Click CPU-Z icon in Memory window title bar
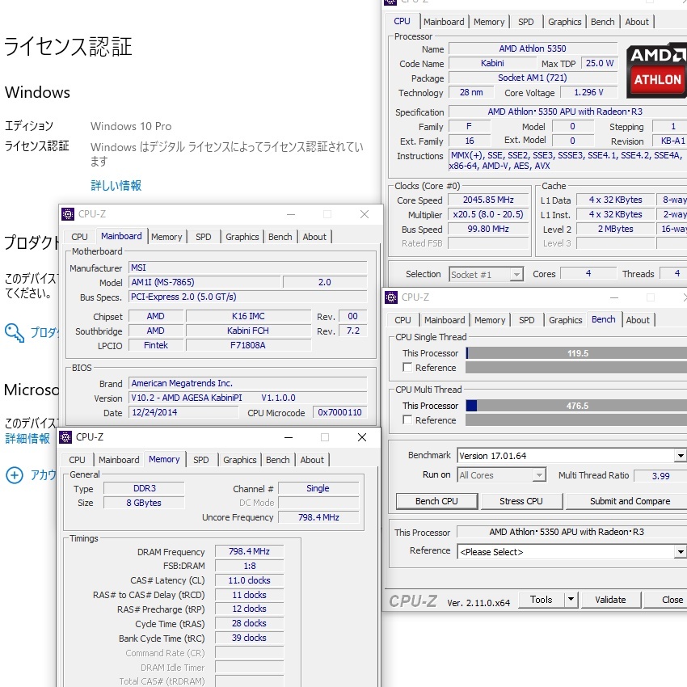687x687 pixels. [x=65, y=437]
